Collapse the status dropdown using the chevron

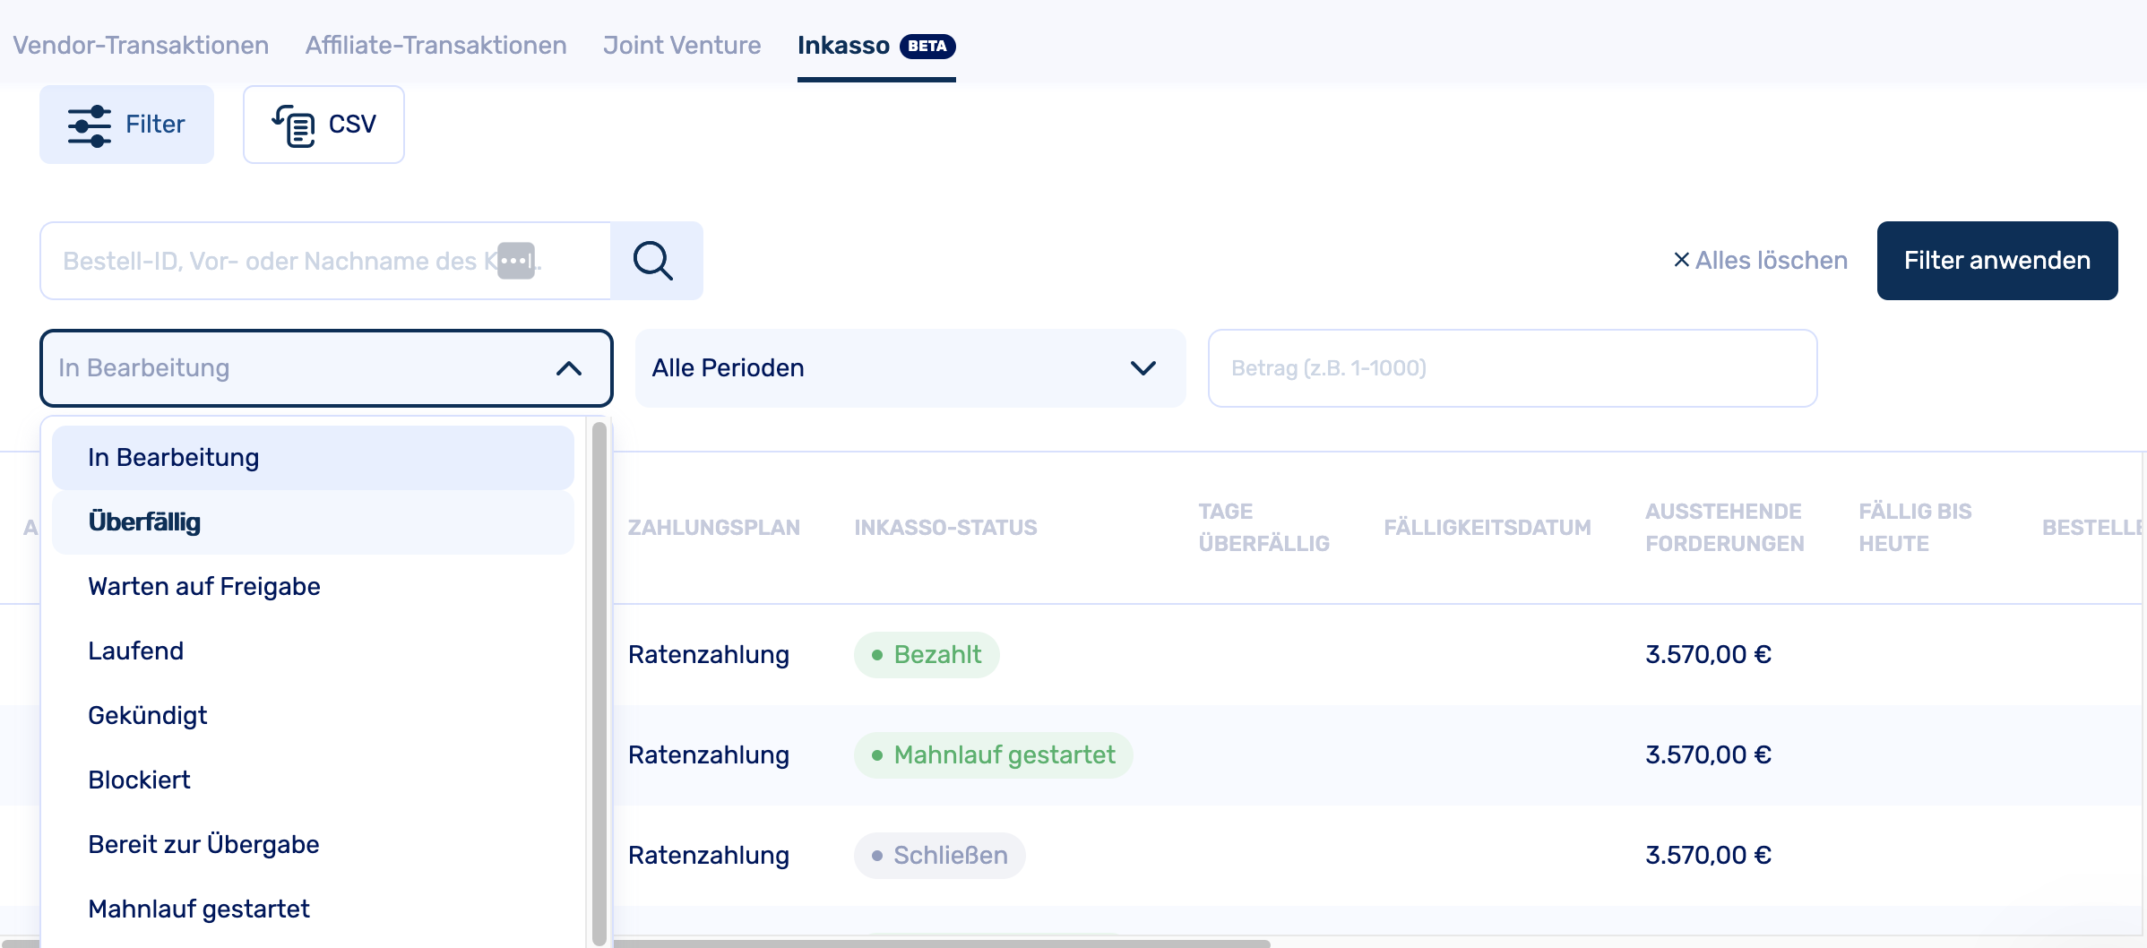tap(569, 368)
